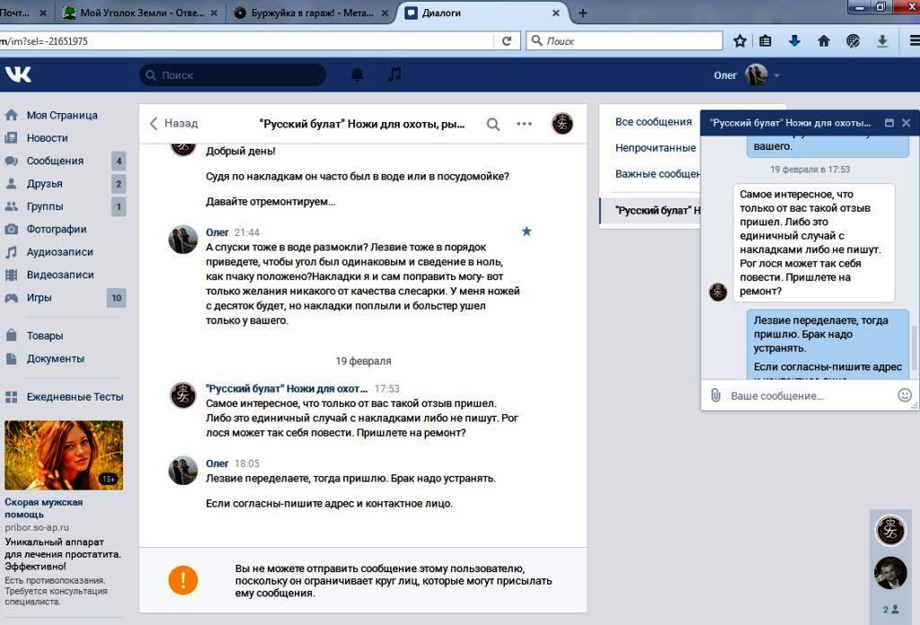Expand the mini chat popup window
The width and height of the screenshot is (920, 625).
pyautogui.click(x=889, y=123)
